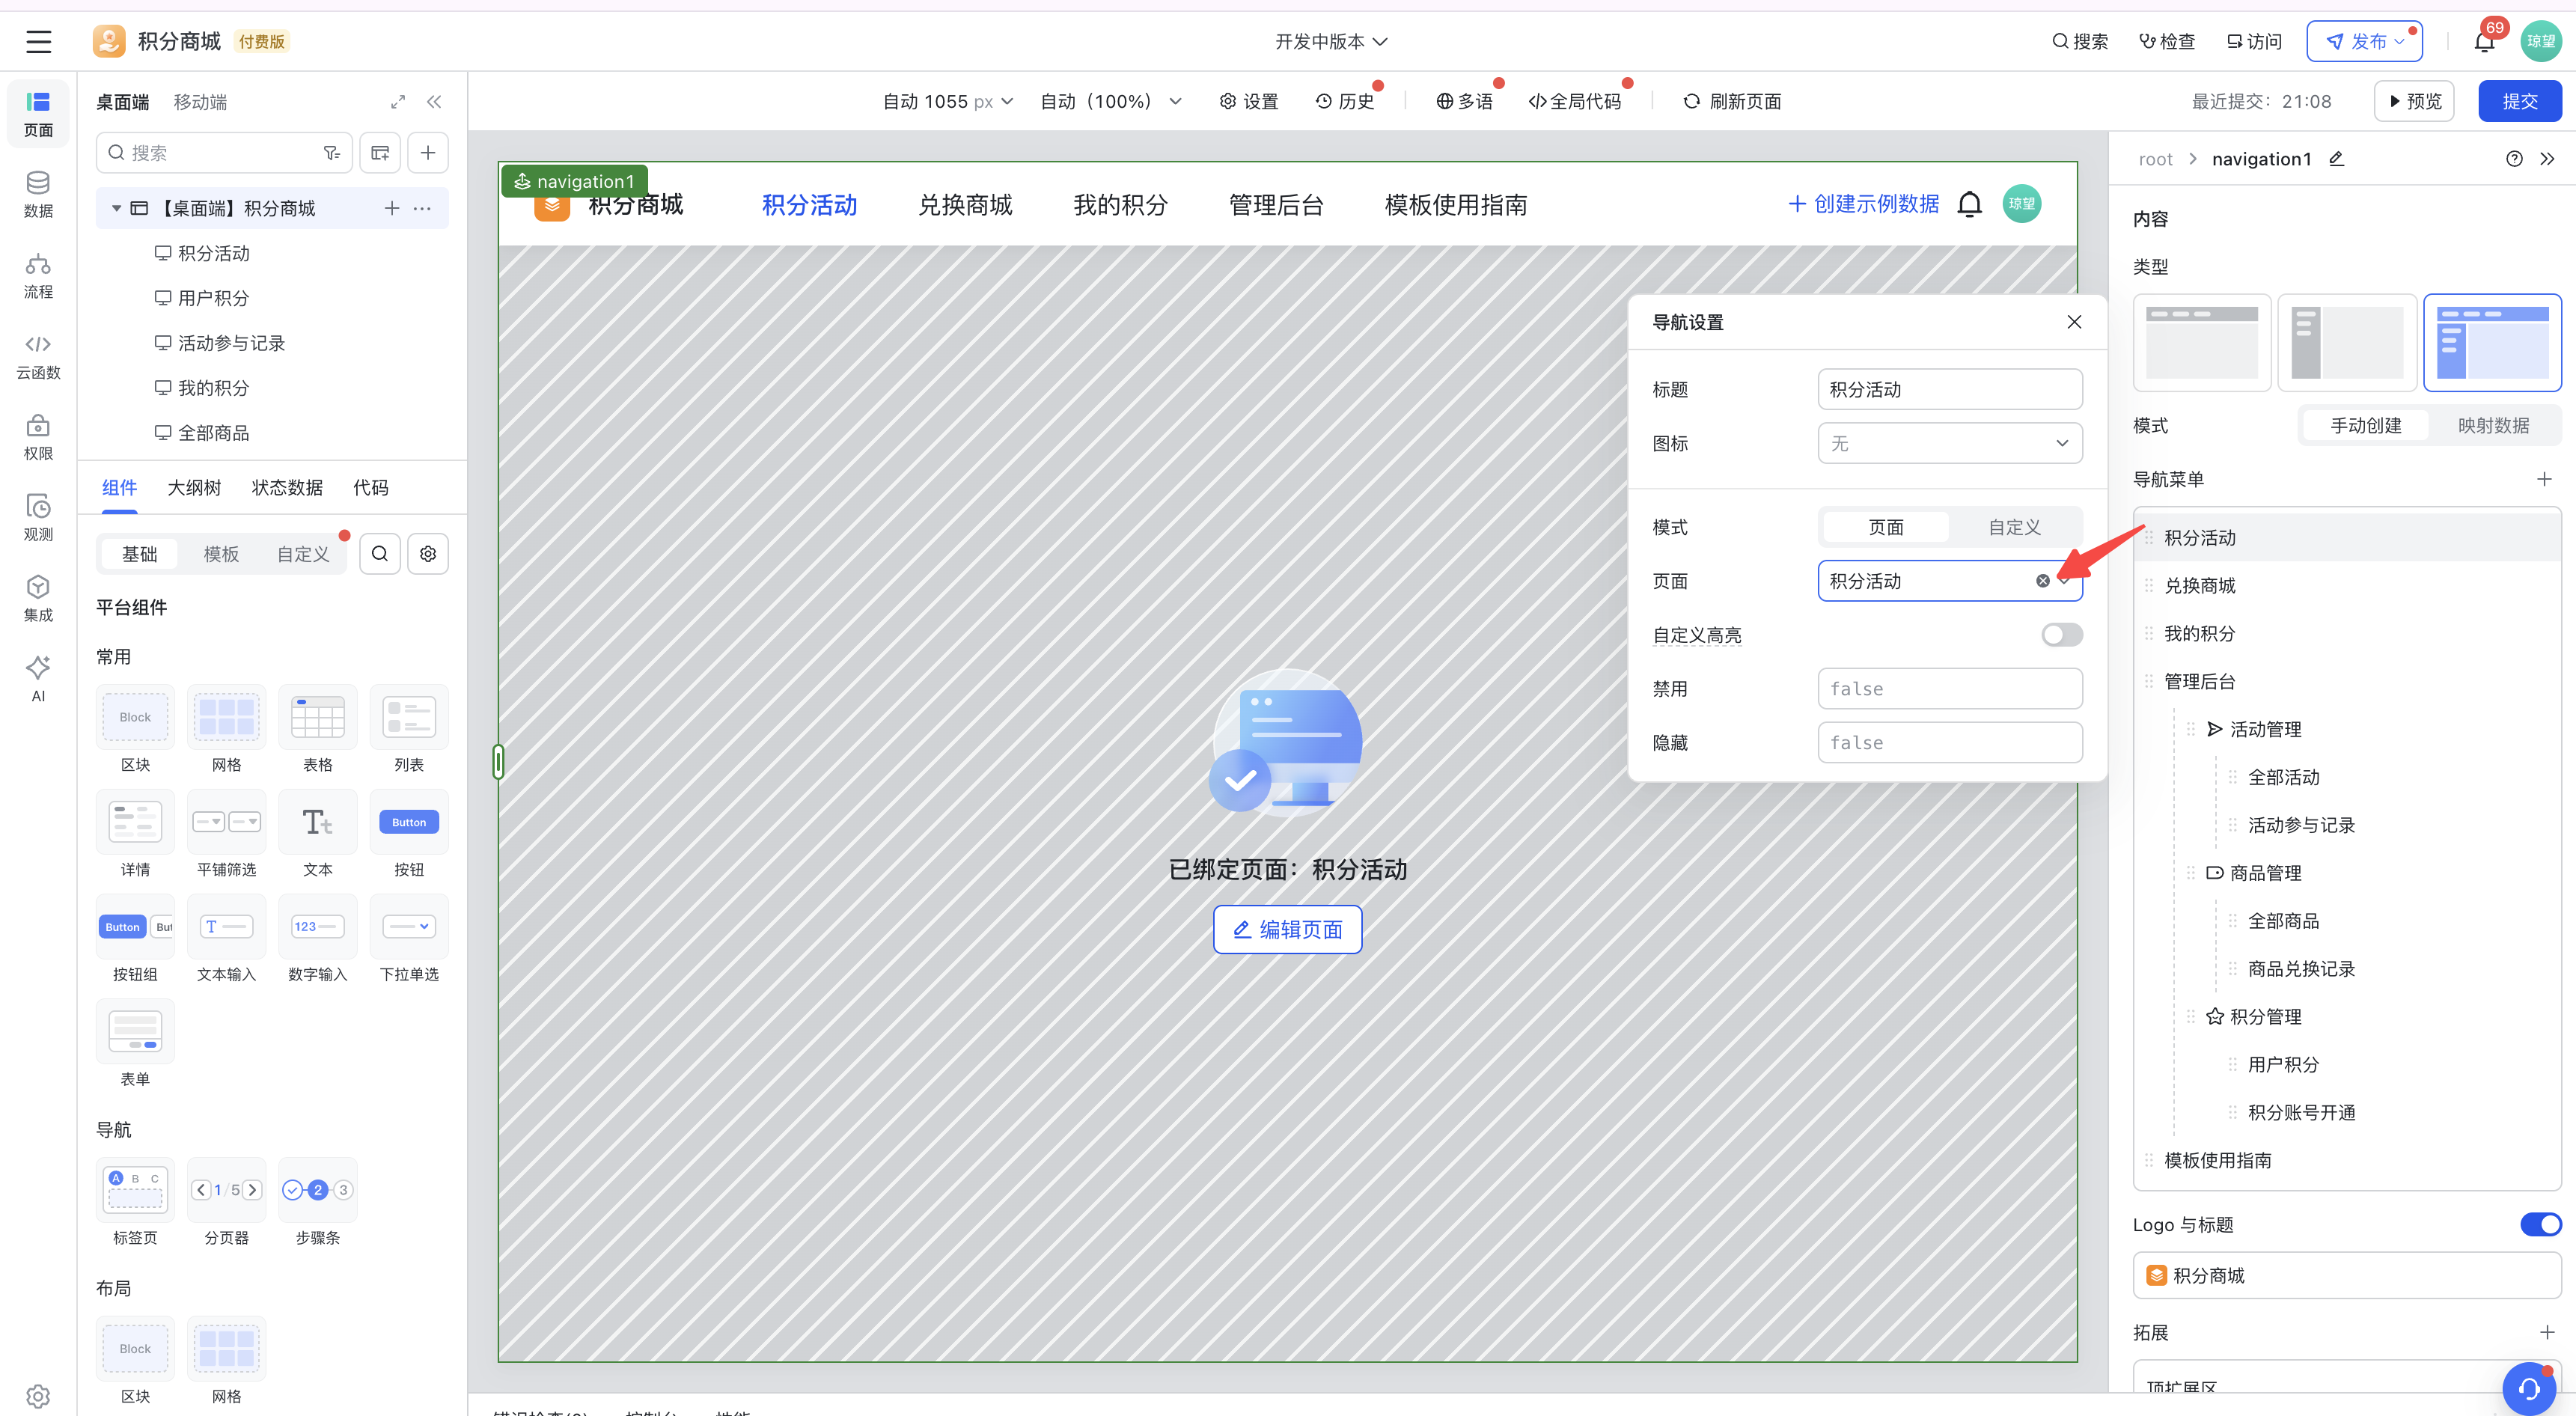Click the page search input
The height and width of the screenshot is (1416, 2576).
(224, 153)
